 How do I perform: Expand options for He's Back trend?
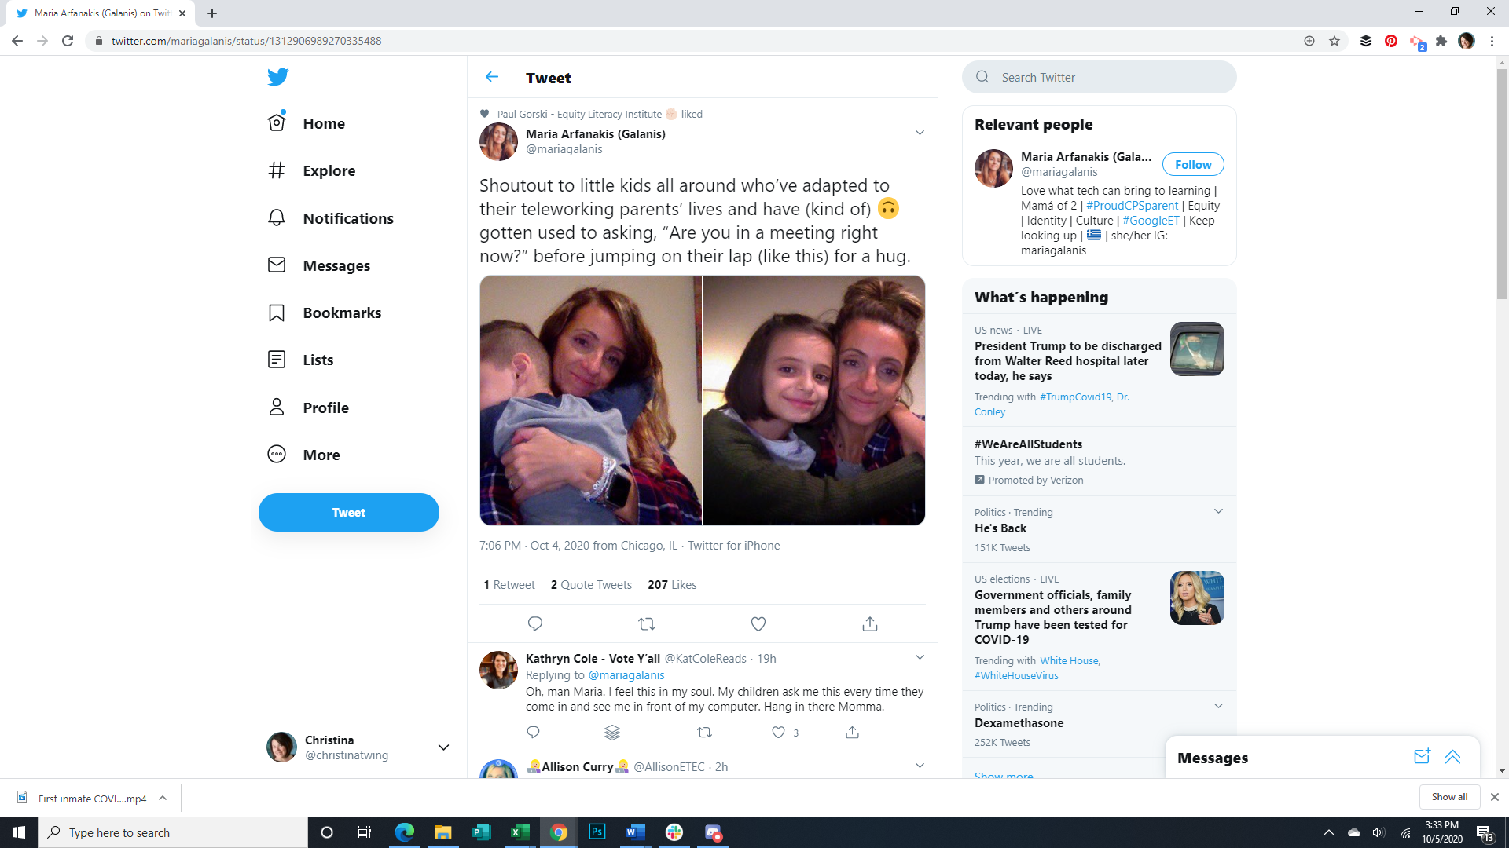pos(1218,511)
